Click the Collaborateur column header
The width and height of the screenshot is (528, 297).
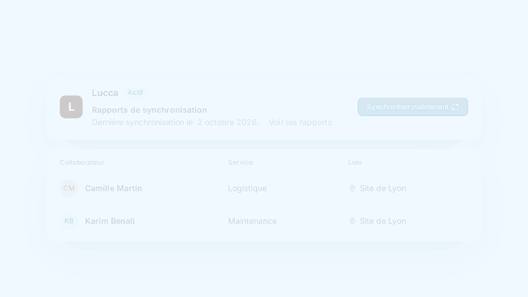click(x=82, y=162)
